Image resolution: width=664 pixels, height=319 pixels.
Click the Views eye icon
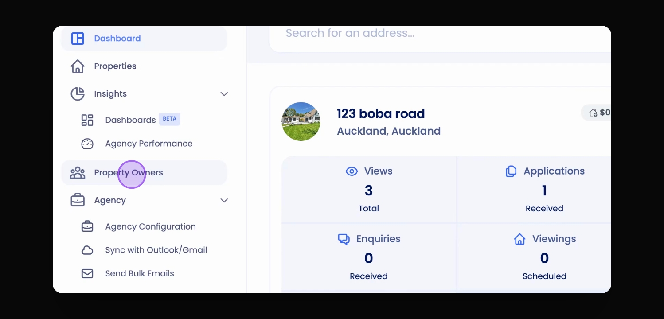(x=352, y=171)
